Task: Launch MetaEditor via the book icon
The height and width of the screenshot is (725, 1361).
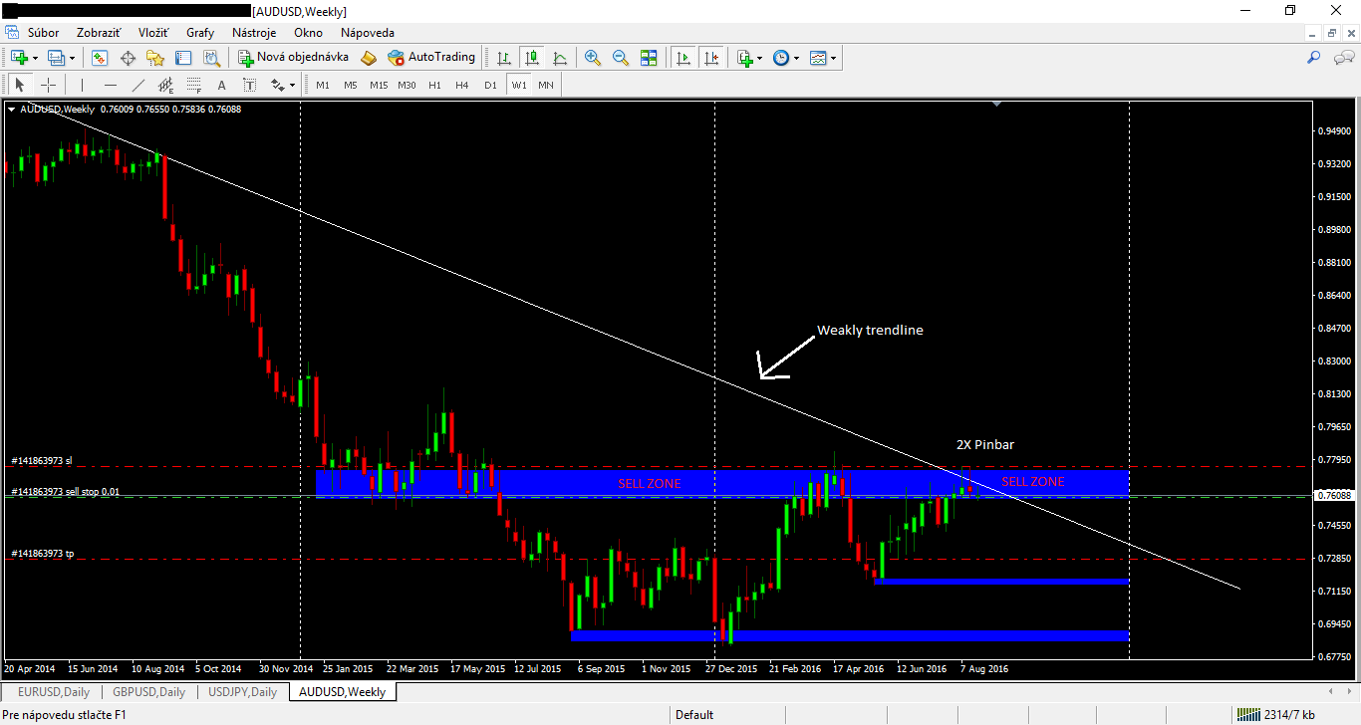Action: 368,58
